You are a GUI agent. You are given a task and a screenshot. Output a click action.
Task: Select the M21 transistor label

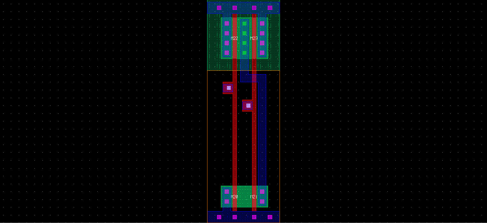click(254, 197)
